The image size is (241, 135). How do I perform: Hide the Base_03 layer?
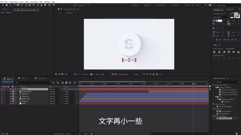(x=2, y=96)
